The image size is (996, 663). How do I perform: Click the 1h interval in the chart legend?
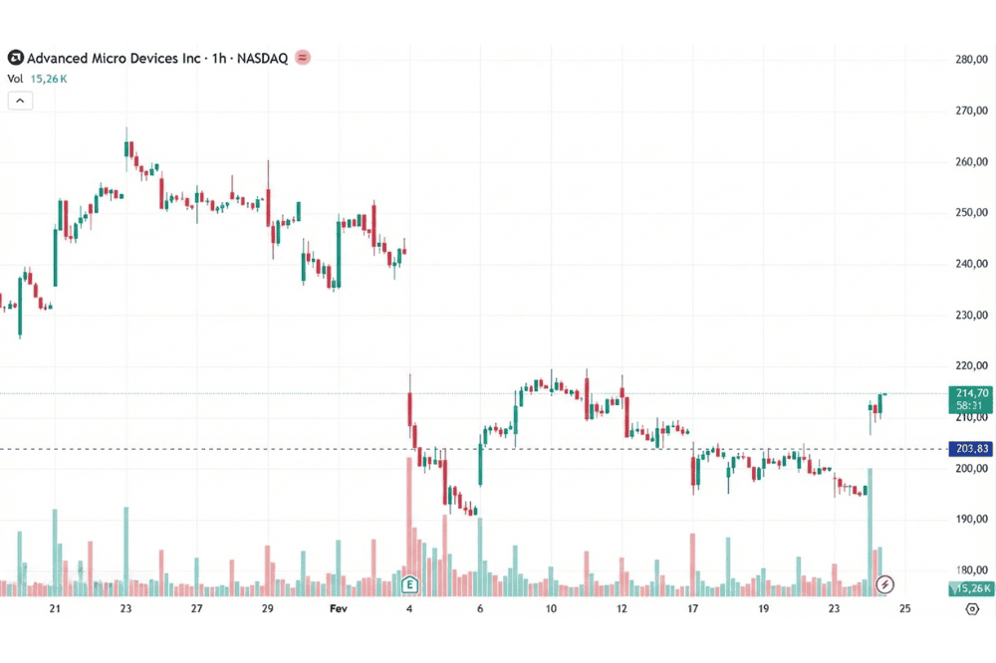pos(218,58)
